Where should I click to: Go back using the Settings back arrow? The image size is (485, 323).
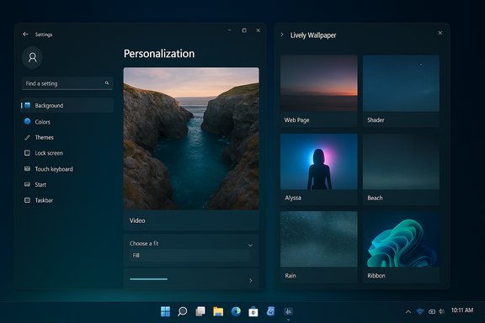pyautogui.click(x=25, y=34)
